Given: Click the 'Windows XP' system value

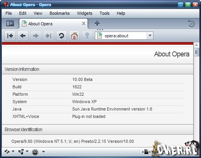Looking at the screenshot, I should tap(84, 102).
